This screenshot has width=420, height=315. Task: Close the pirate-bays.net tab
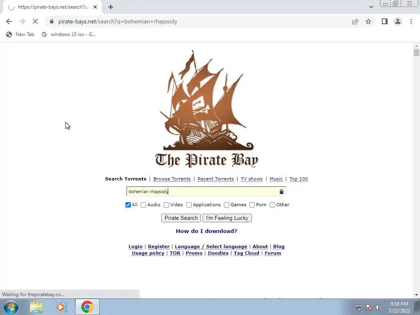95,7
